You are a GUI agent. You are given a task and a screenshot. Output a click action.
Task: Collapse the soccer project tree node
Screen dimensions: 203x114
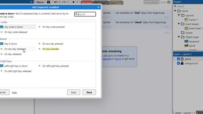[x=175, y=11]
